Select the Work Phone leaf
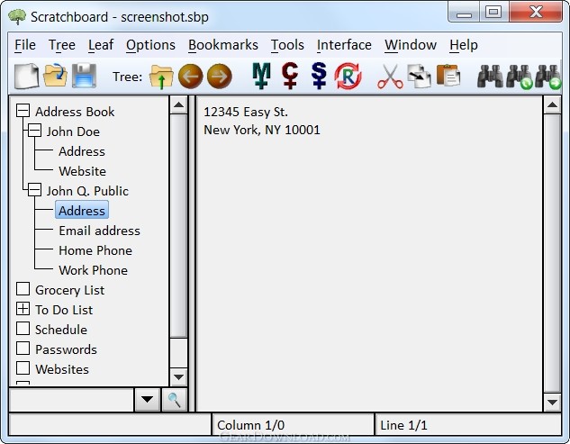 [93, 270]
